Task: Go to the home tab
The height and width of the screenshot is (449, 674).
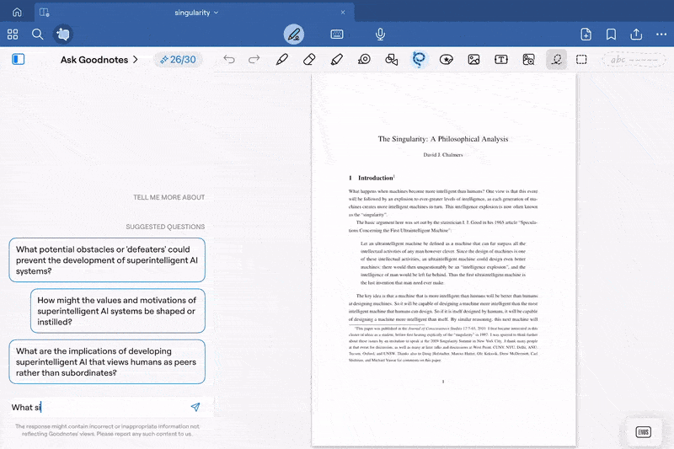Action: click(x=17, y=13)
